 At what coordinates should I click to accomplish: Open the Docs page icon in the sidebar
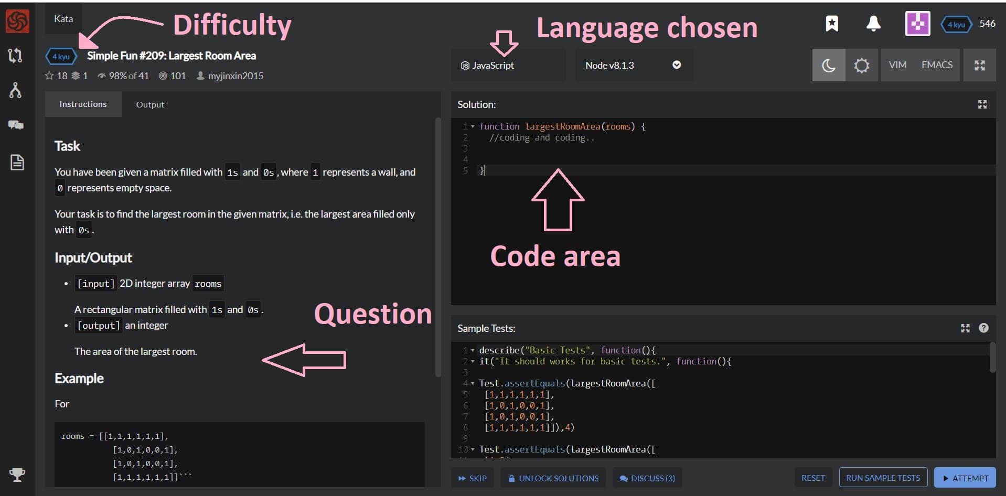[x=17, y=163]
